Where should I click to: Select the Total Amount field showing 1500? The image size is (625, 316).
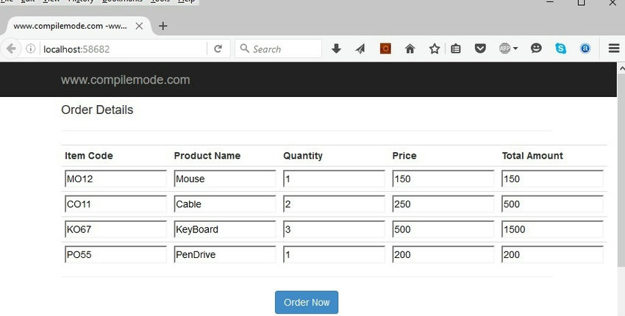coord(552,229)
